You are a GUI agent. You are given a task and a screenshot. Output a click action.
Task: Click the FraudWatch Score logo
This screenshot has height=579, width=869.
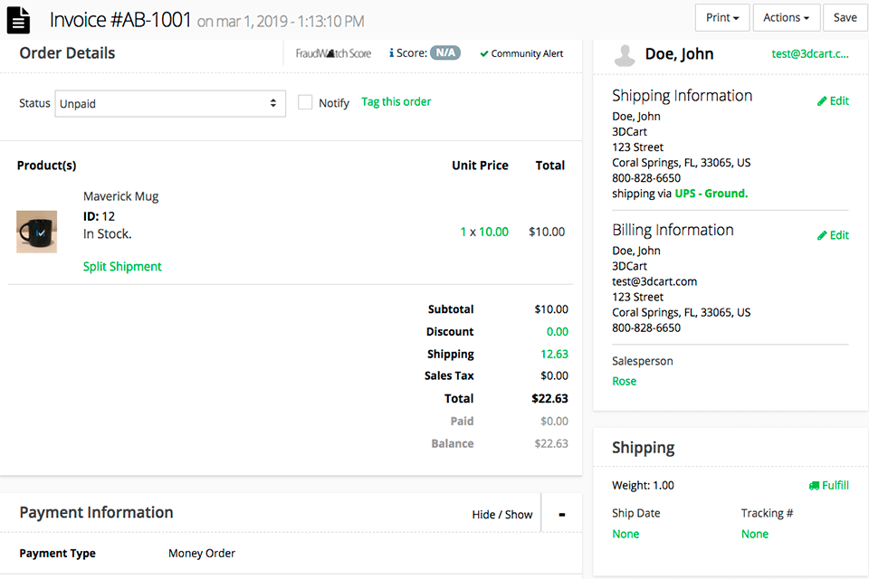point(333,53)
